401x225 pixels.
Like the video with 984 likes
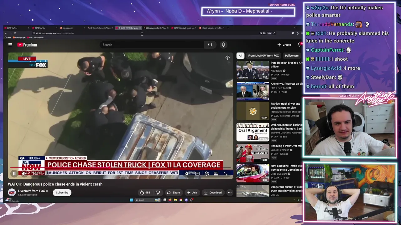145,192
